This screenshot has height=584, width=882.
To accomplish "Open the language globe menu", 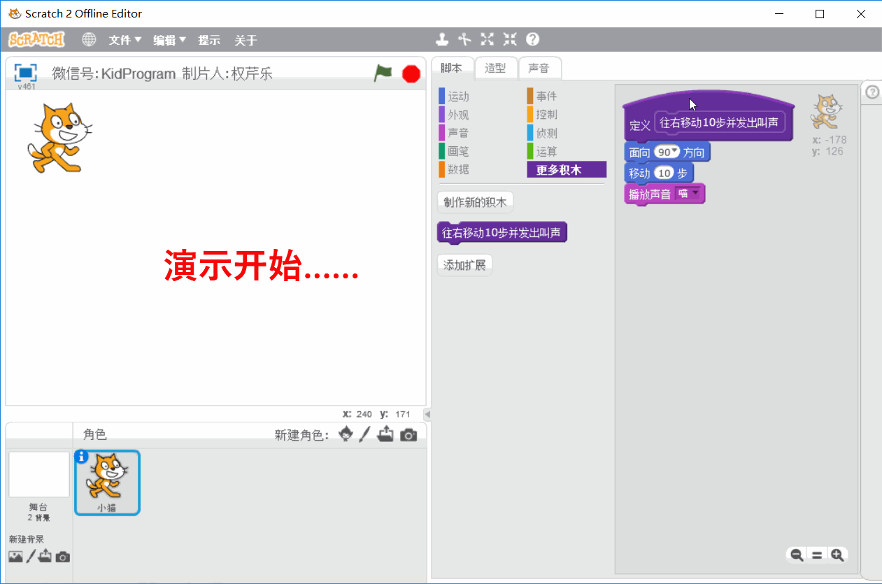I will (89, 40).
